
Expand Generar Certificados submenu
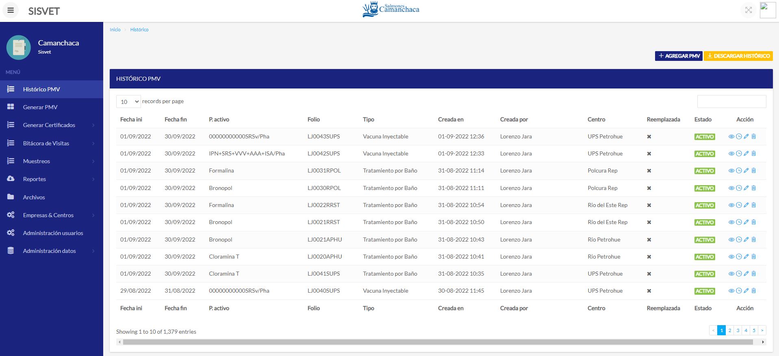[x=52, y=125]
